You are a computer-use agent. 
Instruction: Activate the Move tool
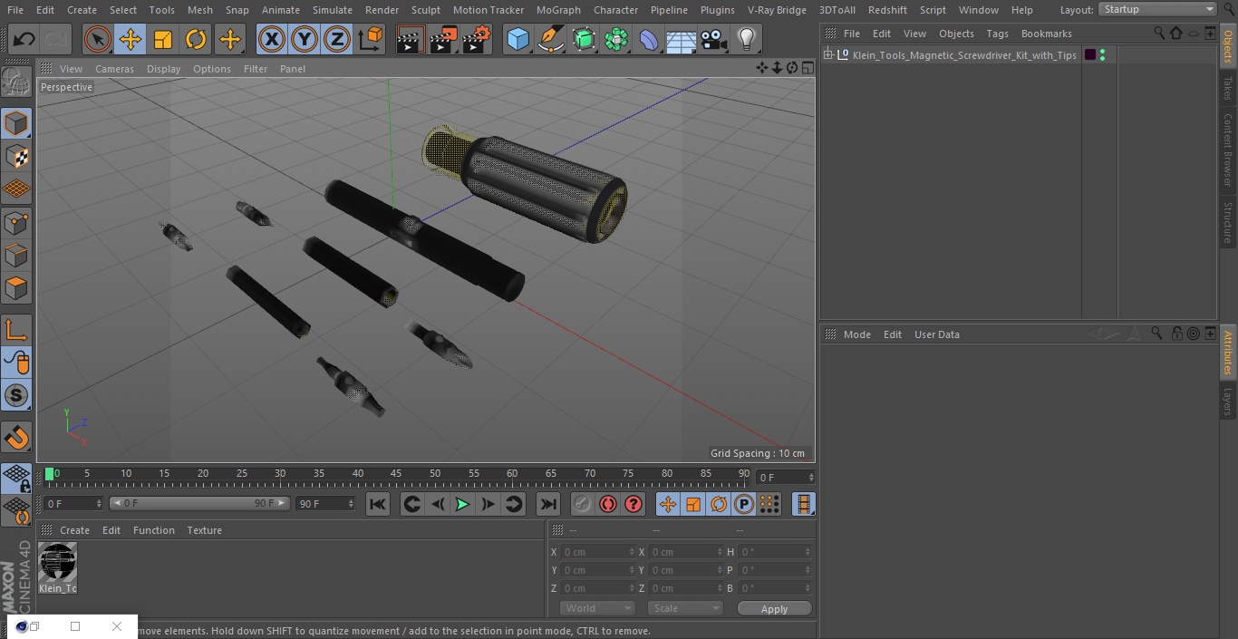point(130,39)
